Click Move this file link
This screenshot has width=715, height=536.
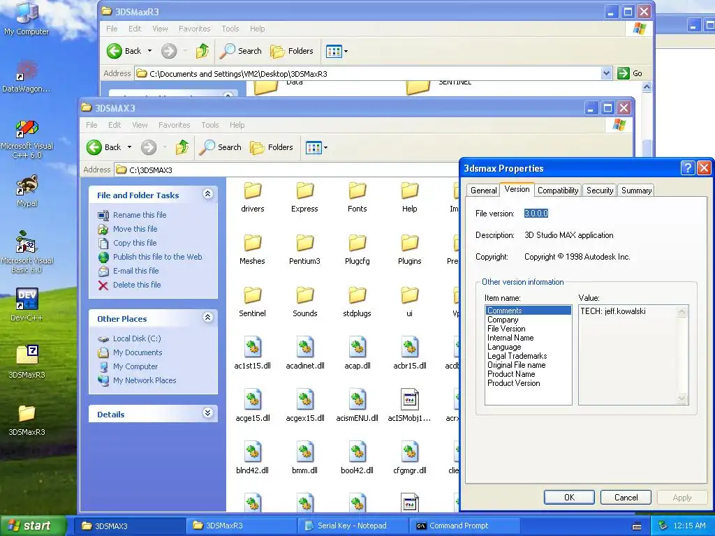[135, 229]
